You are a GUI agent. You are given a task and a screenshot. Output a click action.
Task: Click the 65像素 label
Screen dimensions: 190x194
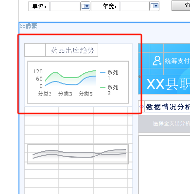tap(28, 26)
